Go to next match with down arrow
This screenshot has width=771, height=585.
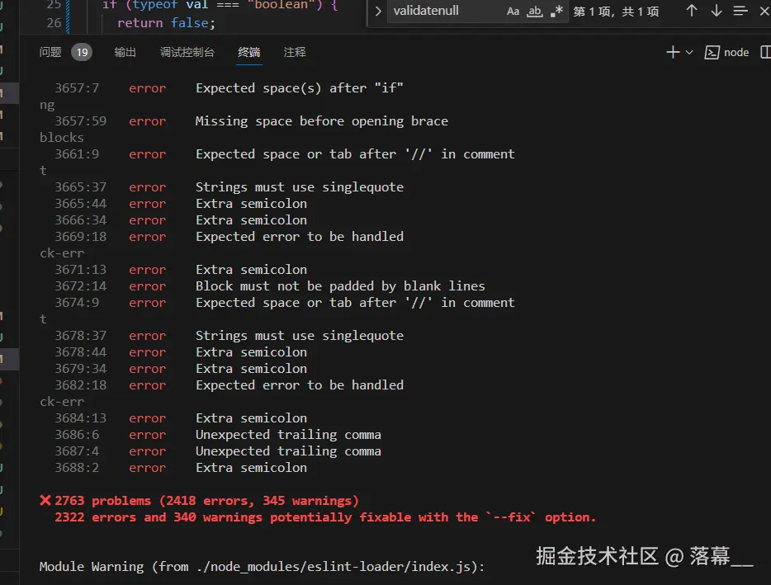(716, 11)
